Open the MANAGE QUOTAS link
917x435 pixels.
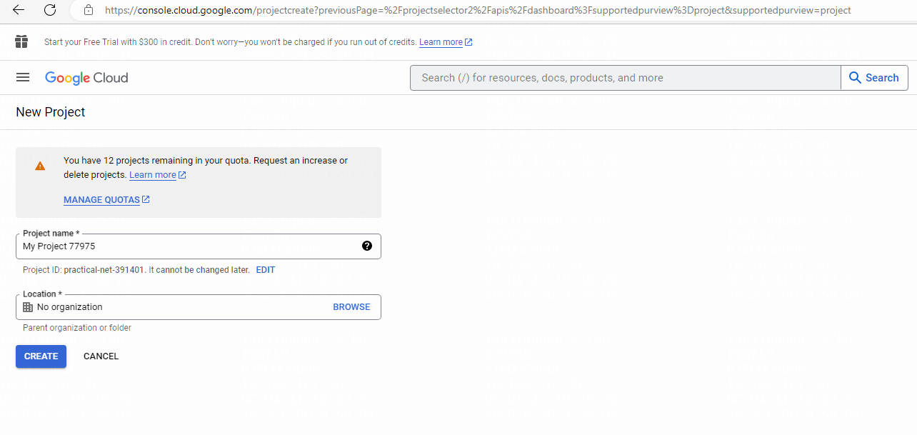[x=106, y=200]
